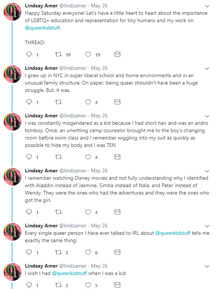
Task: Retweet the 'I wish I had' tweet
Action: point(58,285)
